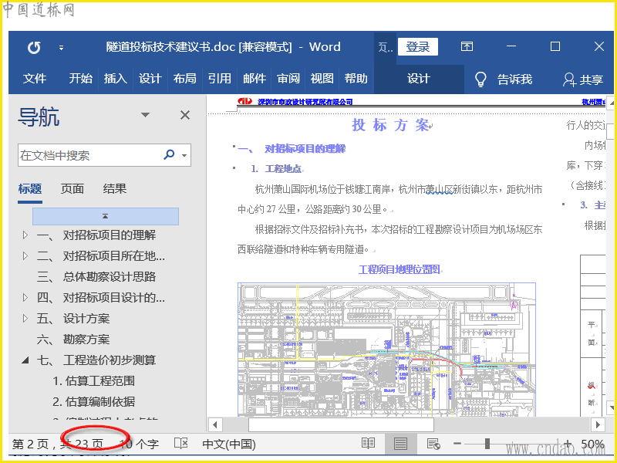
Task: Go to heading 三、总体勘察设计思路
Action: coord(96,276)
